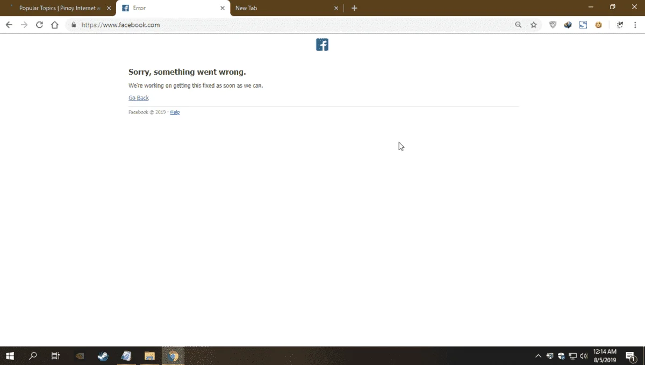Open the blue blob extension icon
Image resolution: width=645 pixels, height=365 pixels.
tap(568, 25)
